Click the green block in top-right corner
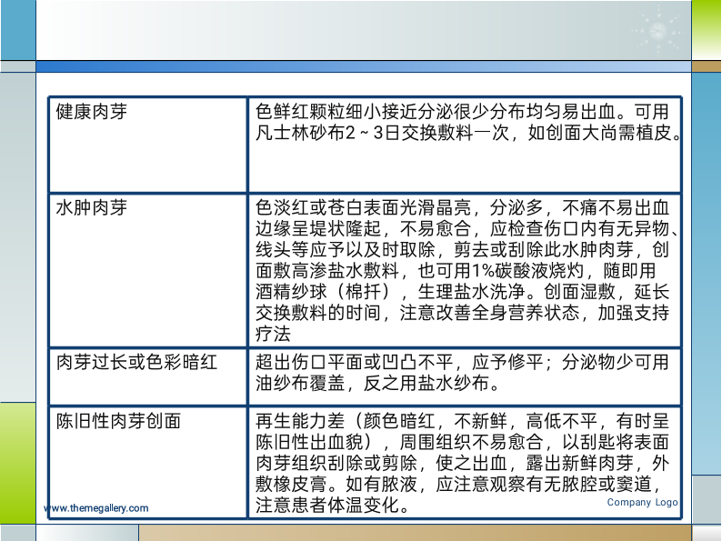The image size is (722, 541). pyautogui.click(x=707, y=30)
